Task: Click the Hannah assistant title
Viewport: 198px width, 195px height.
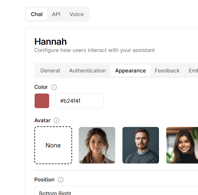Action: pyautogui.click(x=50, y=42)
